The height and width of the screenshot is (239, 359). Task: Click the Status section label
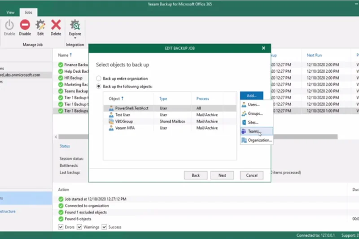click(x=65, y=146)
